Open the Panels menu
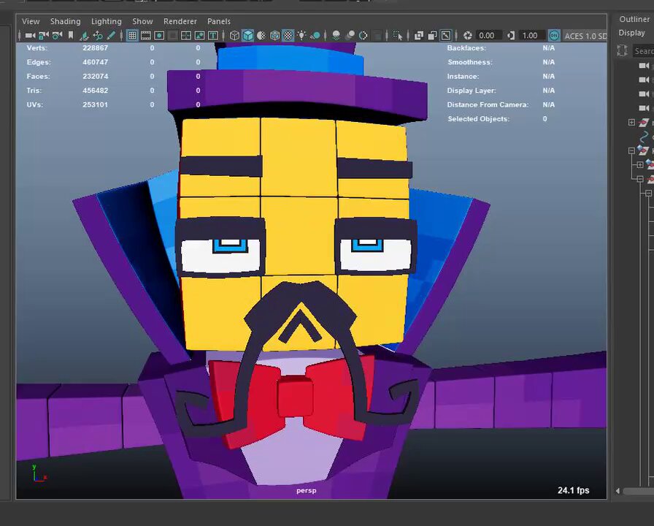 tap(219, 21)
